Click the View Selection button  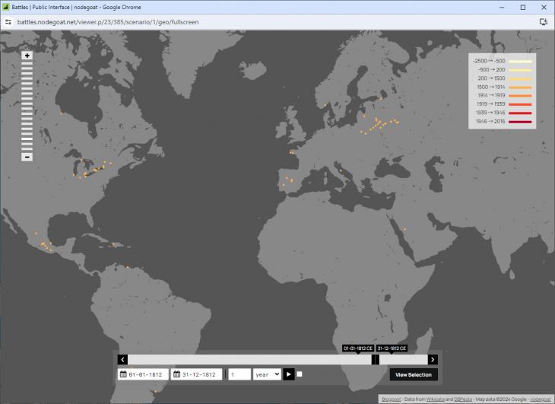pyautogui.click(x=414, y=374)
